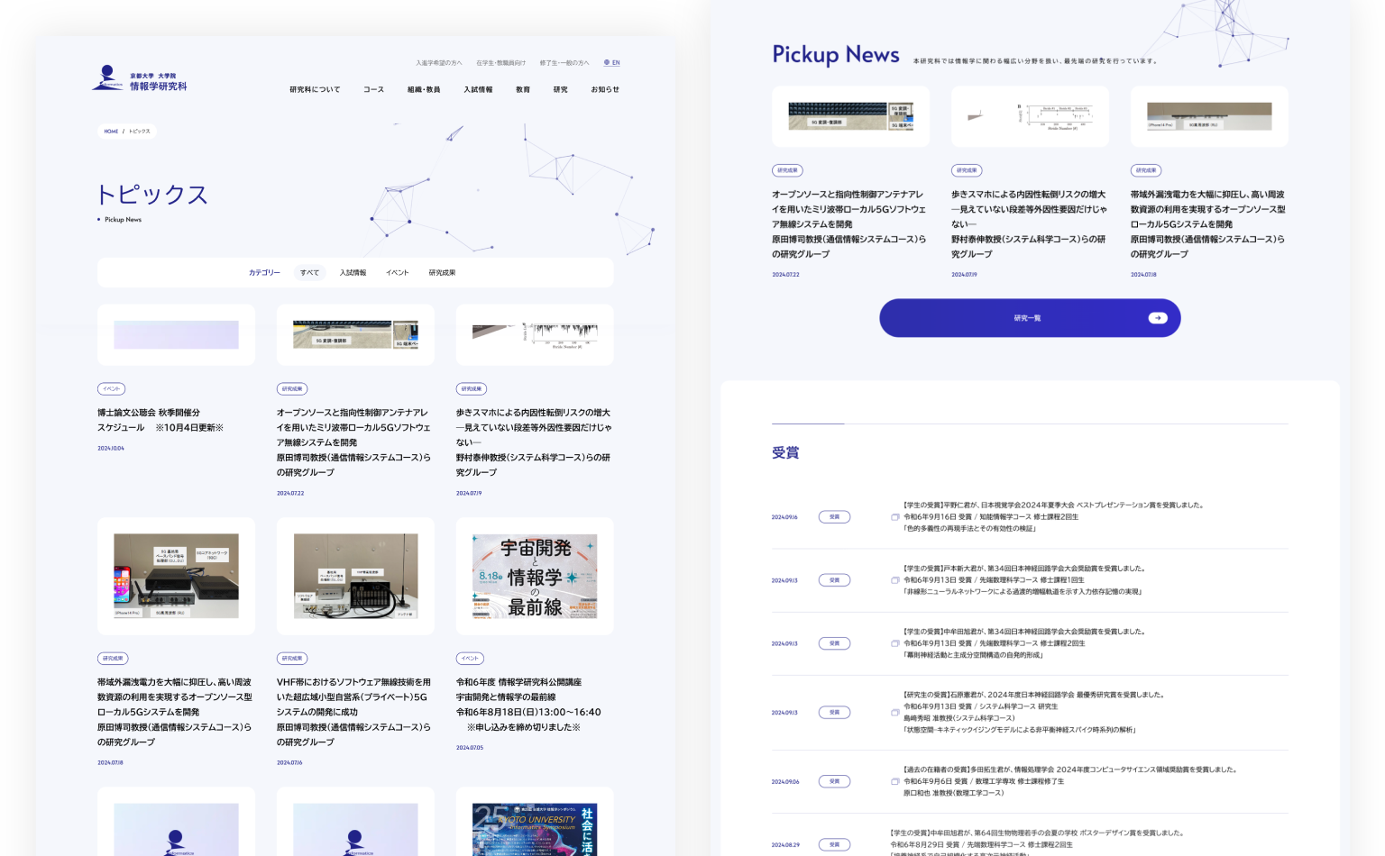This screenshot has height=856, width=1385.
Task: Open the コース navigation menu
Action: point(373,90)
